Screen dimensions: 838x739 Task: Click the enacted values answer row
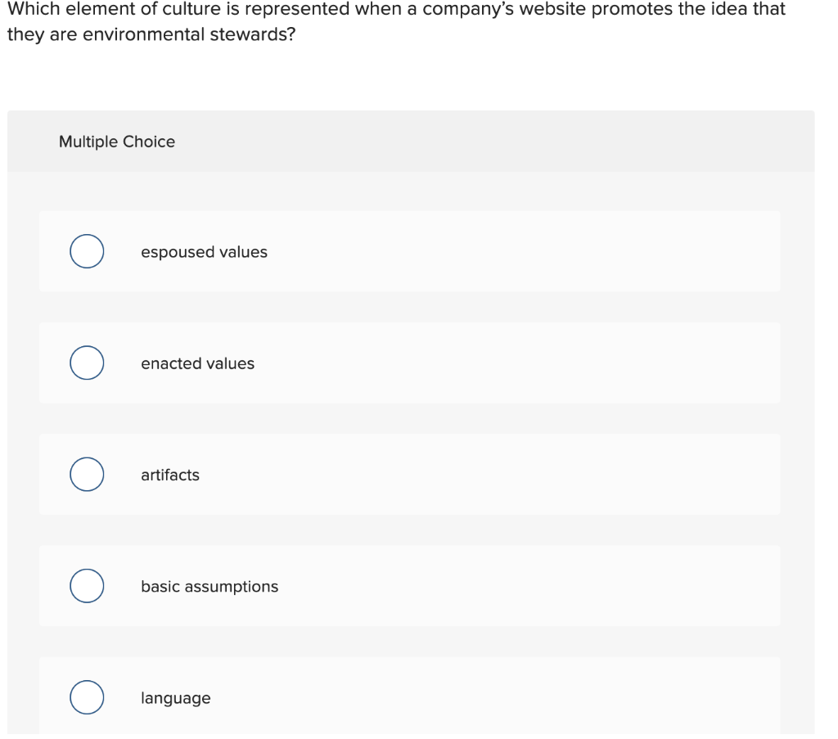point(409,363)
